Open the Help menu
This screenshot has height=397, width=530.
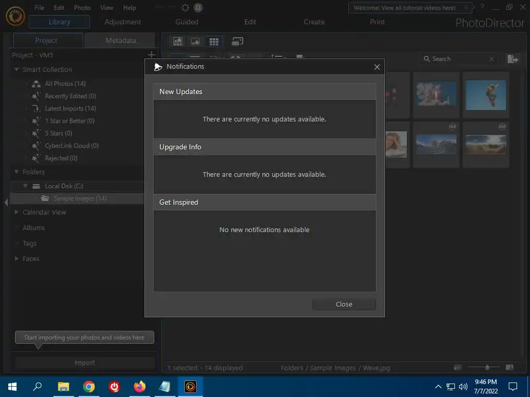coord(129,7)
